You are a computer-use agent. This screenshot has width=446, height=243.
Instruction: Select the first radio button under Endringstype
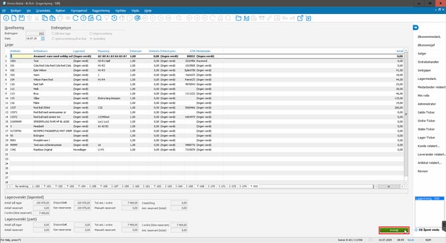(x=53, y=33)
